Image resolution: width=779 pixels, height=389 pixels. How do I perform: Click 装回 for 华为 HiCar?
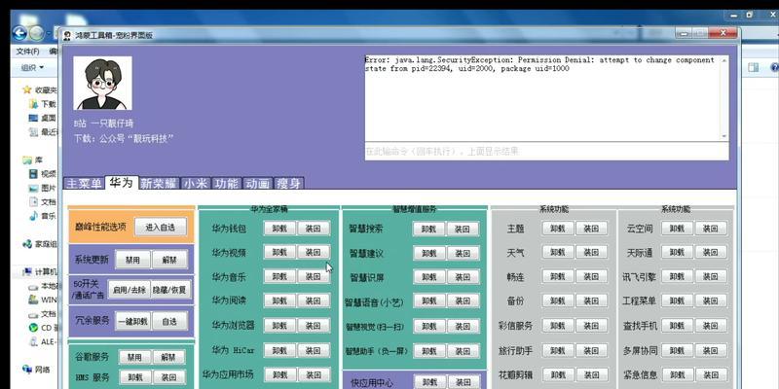[314, 350]
